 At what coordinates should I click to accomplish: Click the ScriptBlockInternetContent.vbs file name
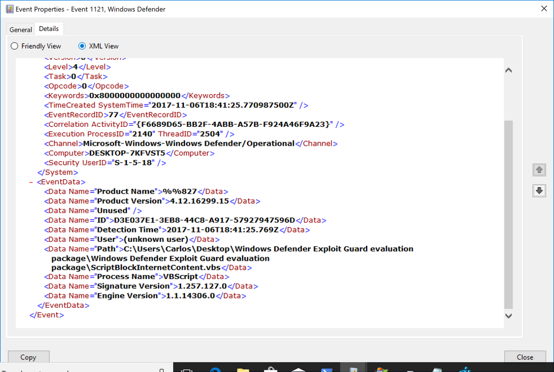156,267
